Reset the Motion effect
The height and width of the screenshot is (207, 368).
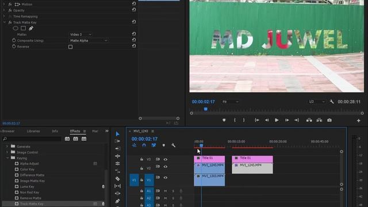pyautogui.click(x=134, y=3)
